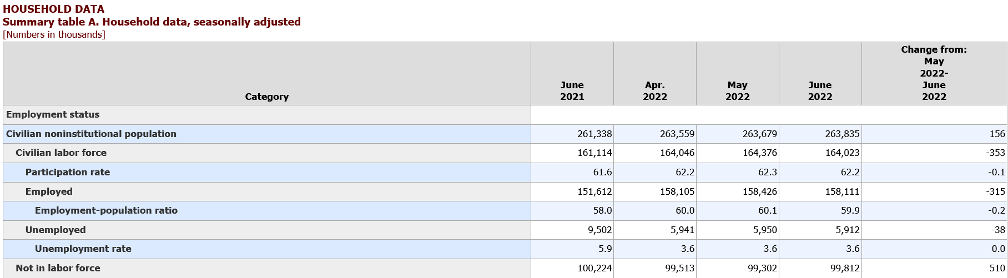Click the unemployment rate change 0.0

(998, 249)
